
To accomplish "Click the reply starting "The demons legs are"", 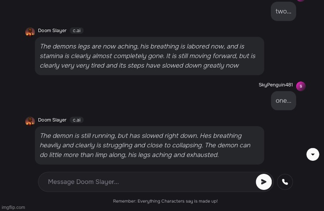I will 149,56.
